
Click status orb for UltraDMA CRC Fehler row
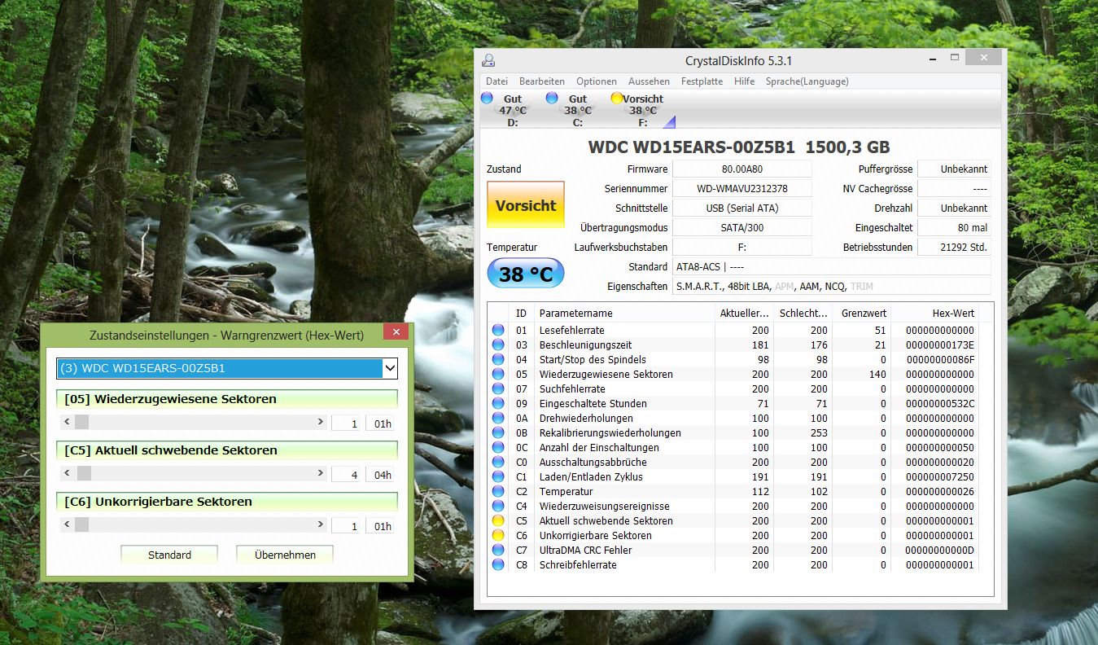pos(498,550)
